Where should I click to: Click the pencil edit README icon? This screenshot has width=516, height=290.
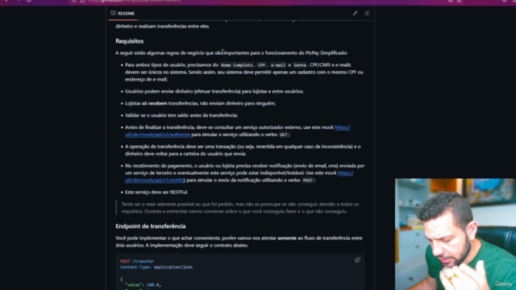(355, 13)
